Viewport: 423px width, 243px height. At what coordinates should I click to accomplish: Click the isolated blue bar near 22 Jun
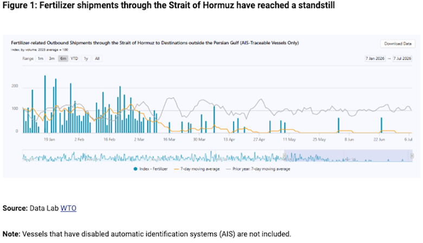click(381, 125)
